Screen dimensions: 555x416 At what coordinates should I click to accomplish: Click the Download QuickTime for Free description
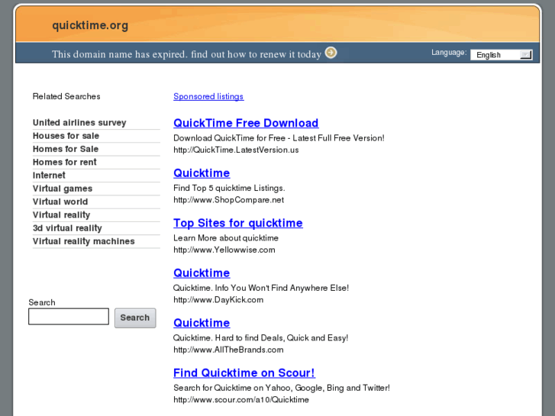279,137
